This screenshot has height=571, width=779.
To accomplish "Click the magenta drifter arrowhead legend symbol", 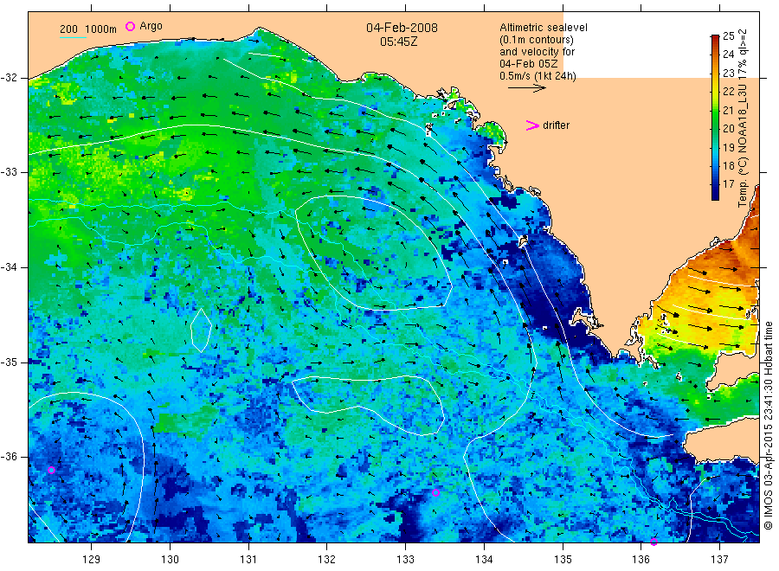I will [x=532, y=125].
